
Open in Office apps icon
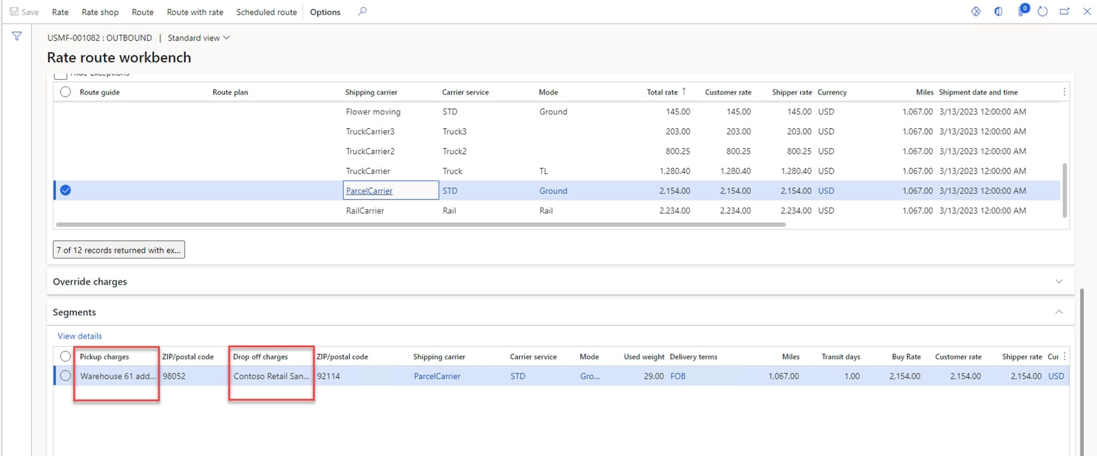998,12
